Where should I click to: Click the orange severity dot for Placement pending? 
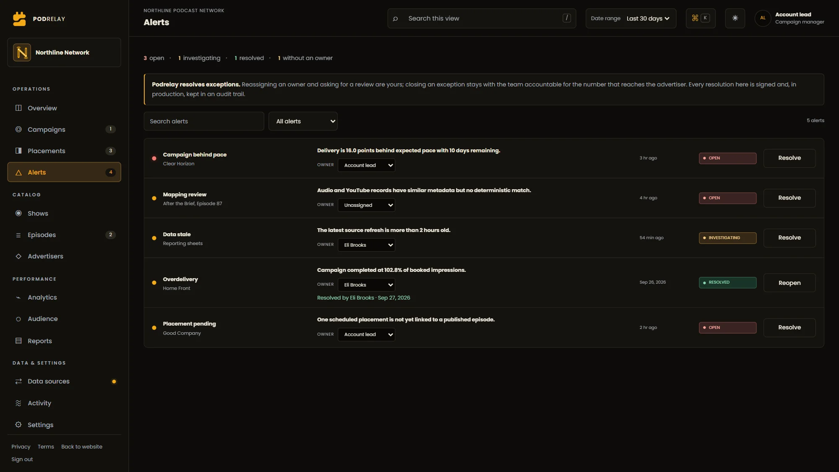click(154, 328)
